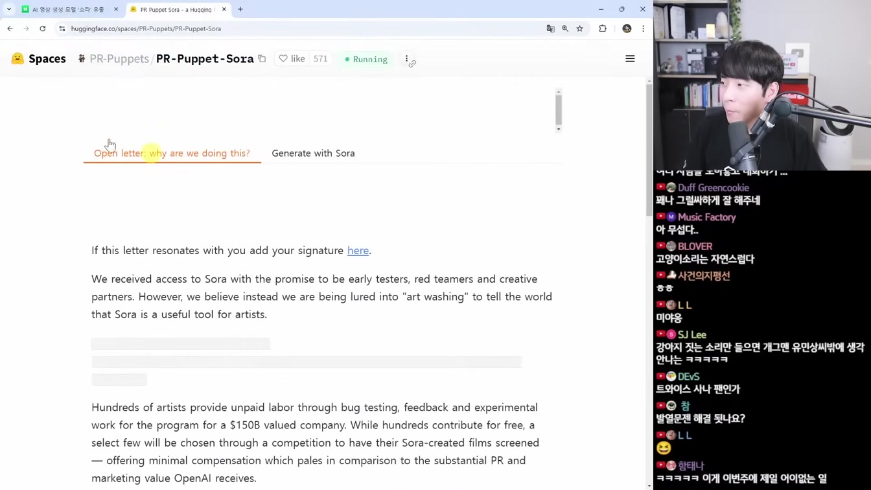The image size is (871, 490).
Task: Open the PR-Puppet-Sora space title link
Action: click(205, 59)
